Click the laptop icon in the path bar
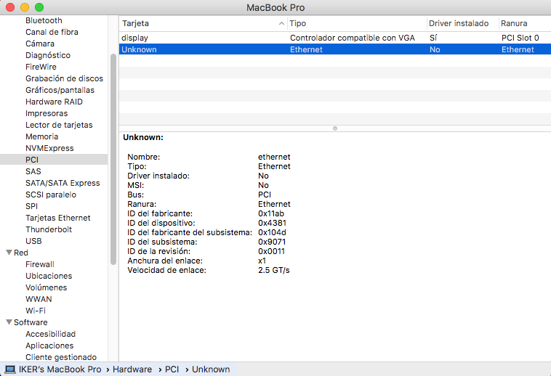This screenshot has height=376, width=551. (x=10, y=369)
